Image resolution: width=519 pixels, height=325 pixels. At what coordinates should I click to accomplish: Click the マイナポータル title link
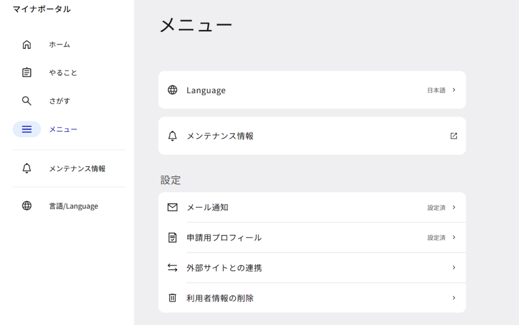tap(42, 9)
